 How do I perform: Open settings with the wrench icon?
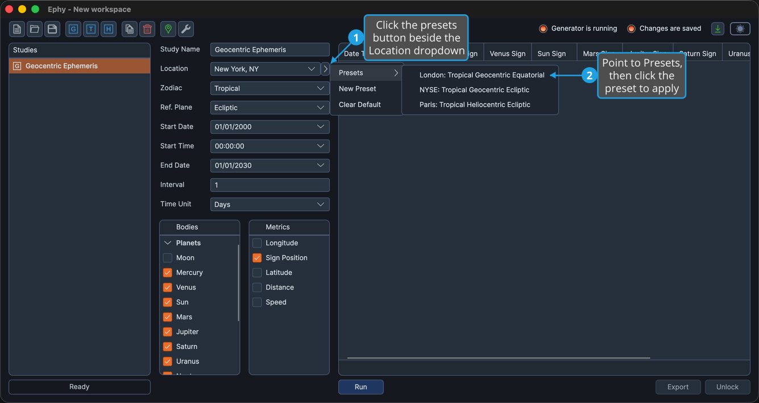[x=186, y=29]
